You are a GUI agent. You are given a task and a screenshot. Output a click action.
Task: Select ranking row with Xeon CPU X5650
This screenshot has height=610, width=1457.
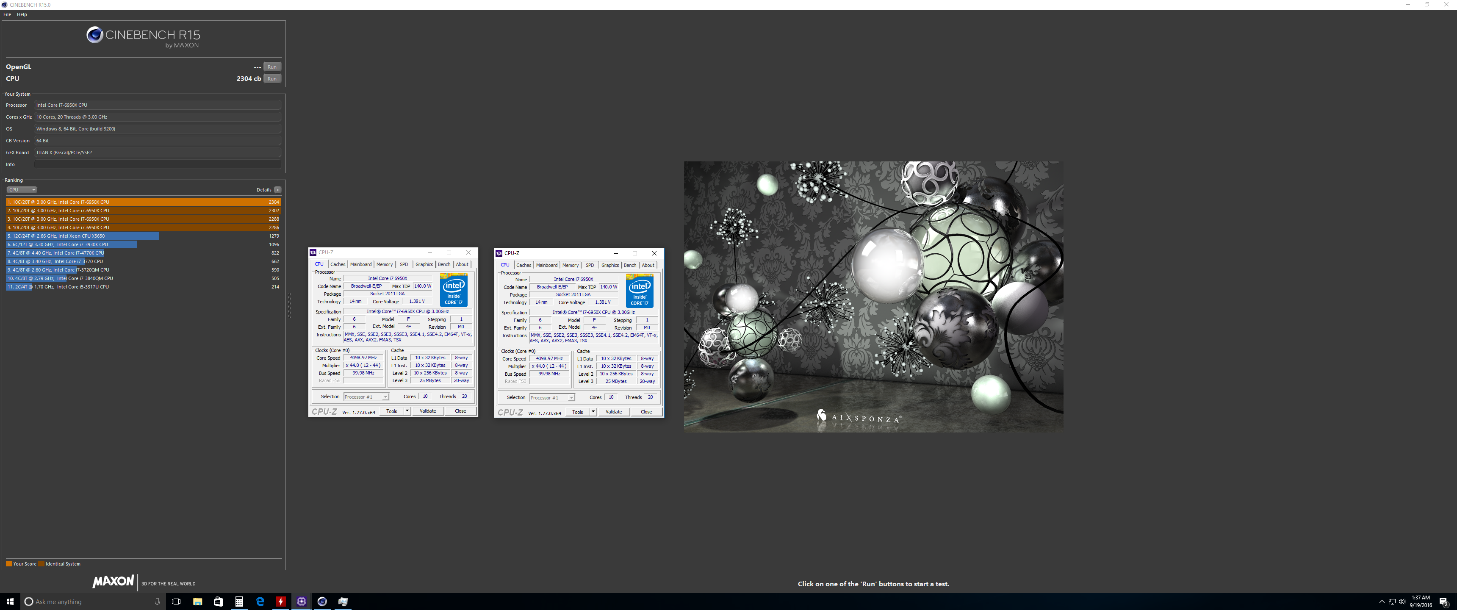(x=144, y=236)
